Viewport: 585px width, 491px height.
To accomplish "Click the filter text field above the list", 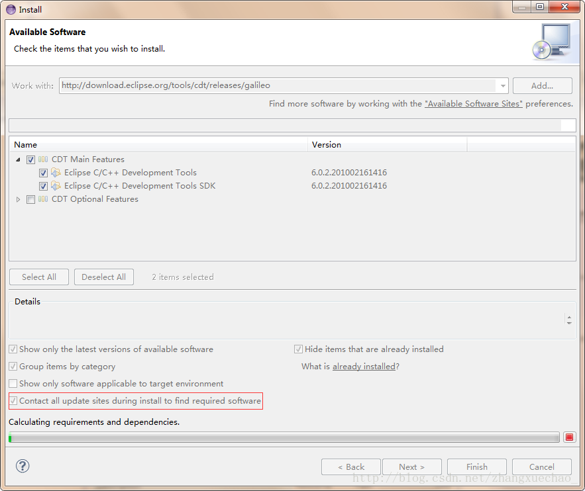I will (x=292, y=125).
